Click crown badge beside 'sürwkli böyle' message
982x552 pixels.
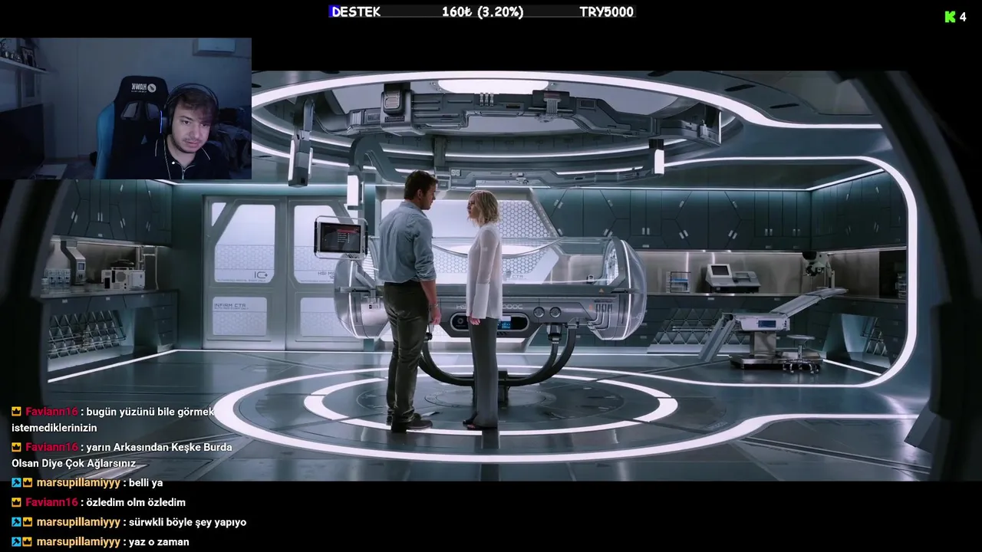click(28, 522)
